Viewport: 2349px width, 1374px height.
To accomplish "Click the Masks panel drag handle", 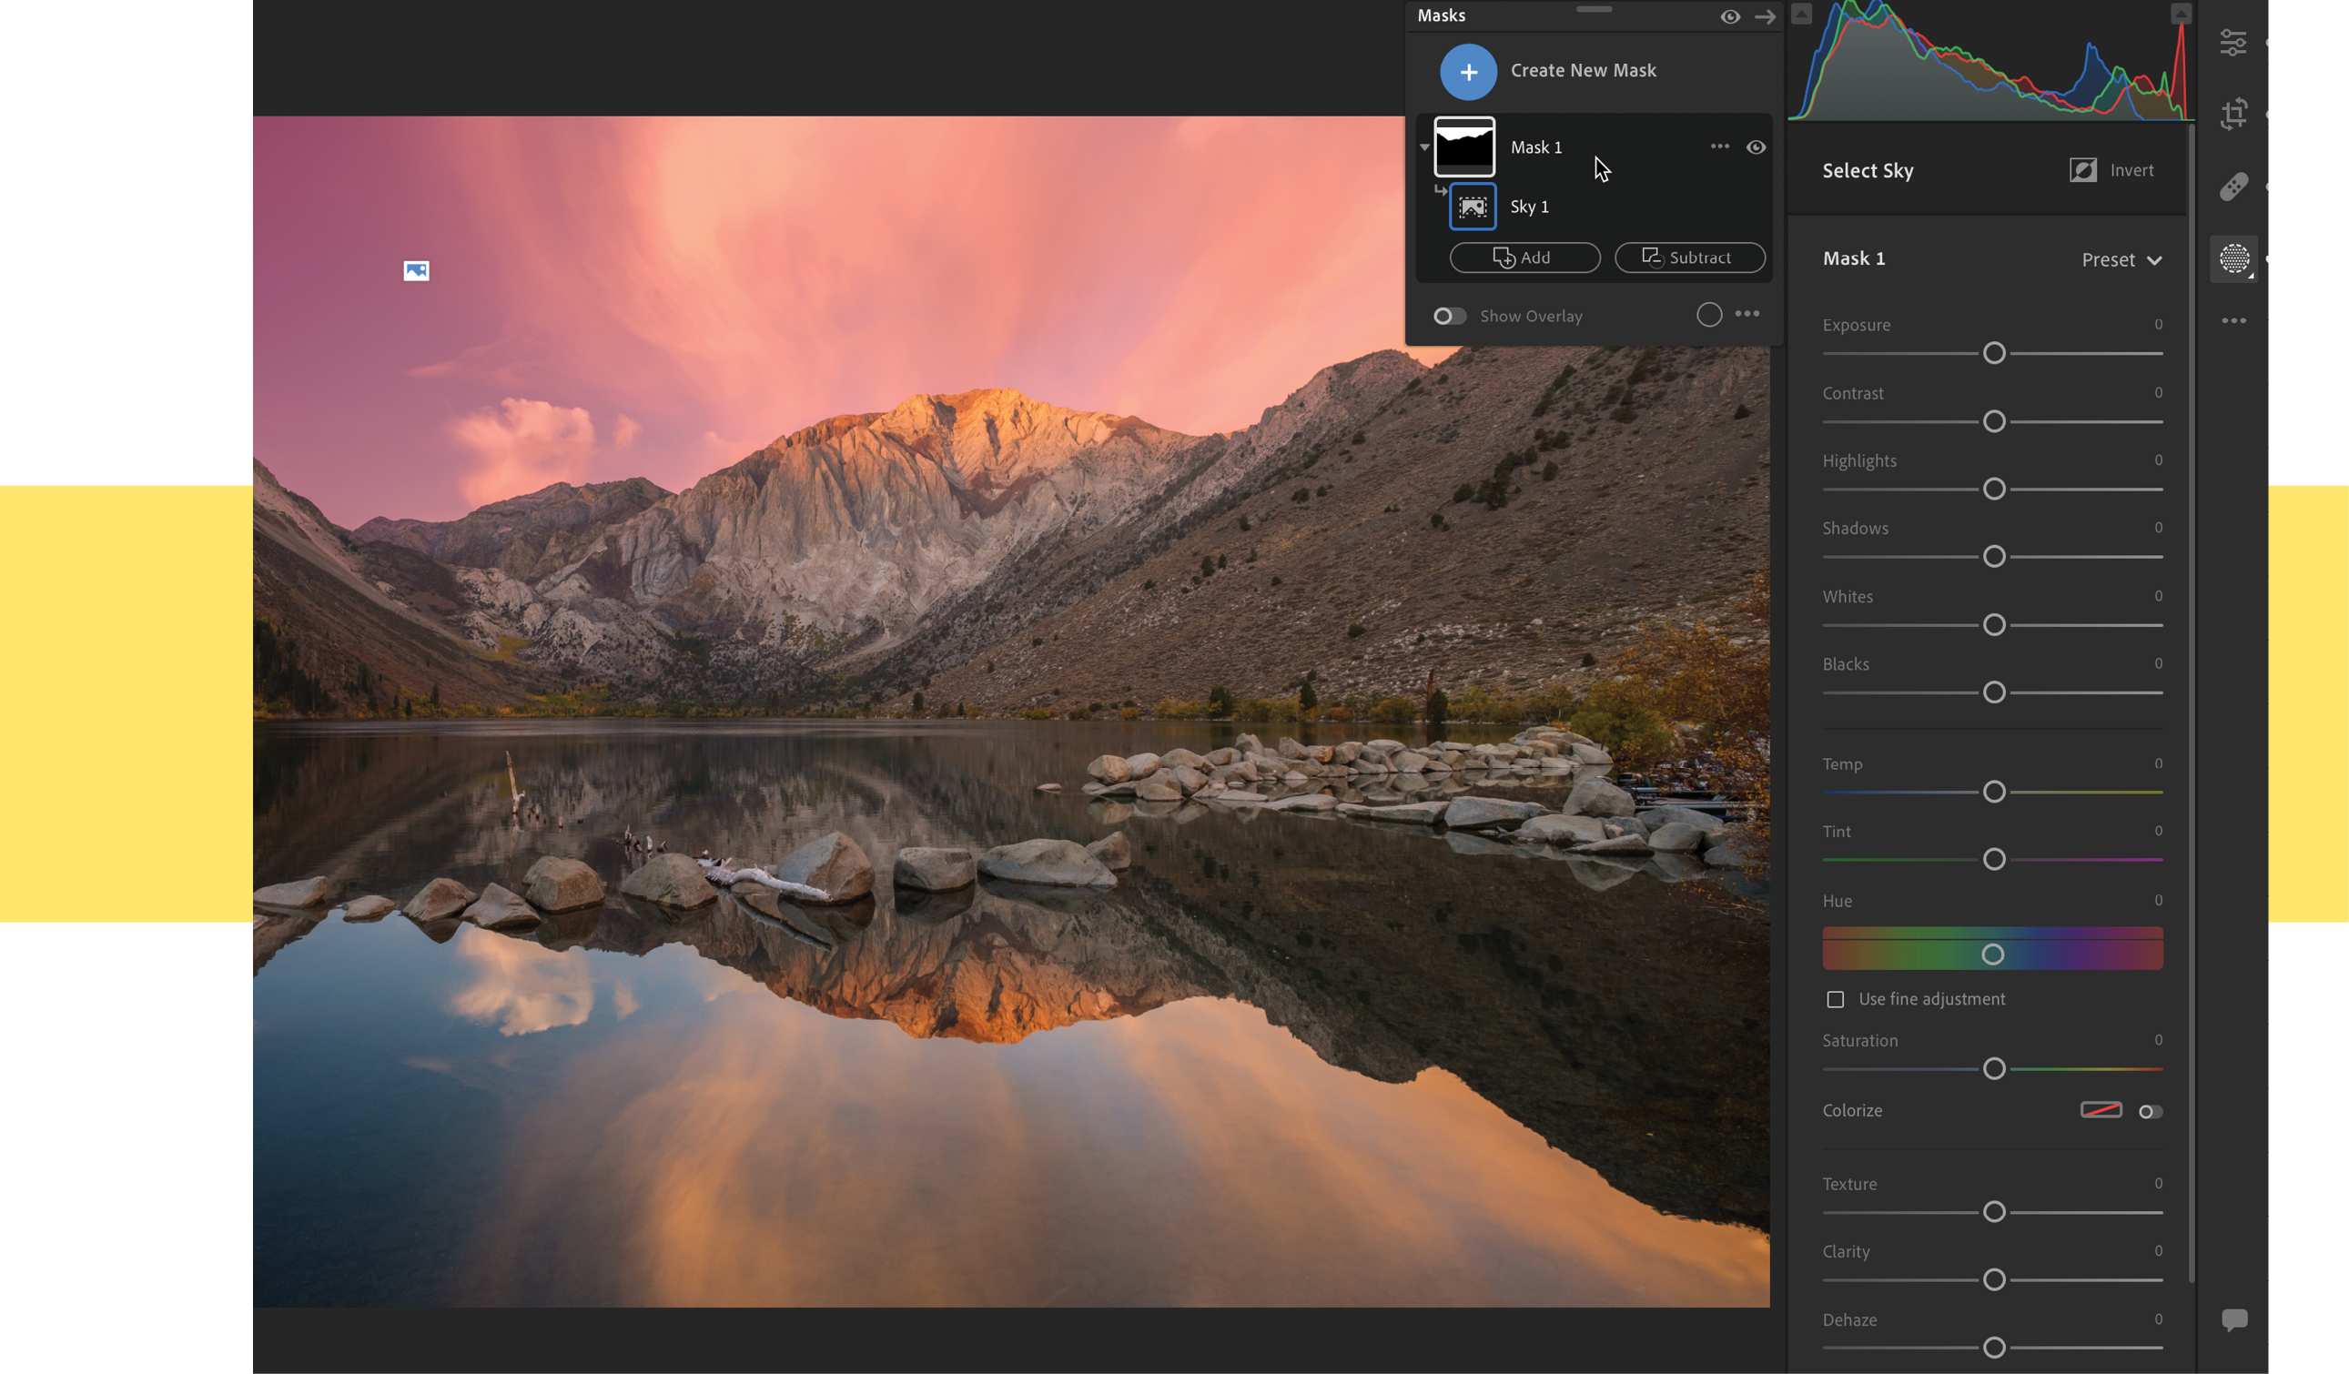I will tap(1594, 9).
